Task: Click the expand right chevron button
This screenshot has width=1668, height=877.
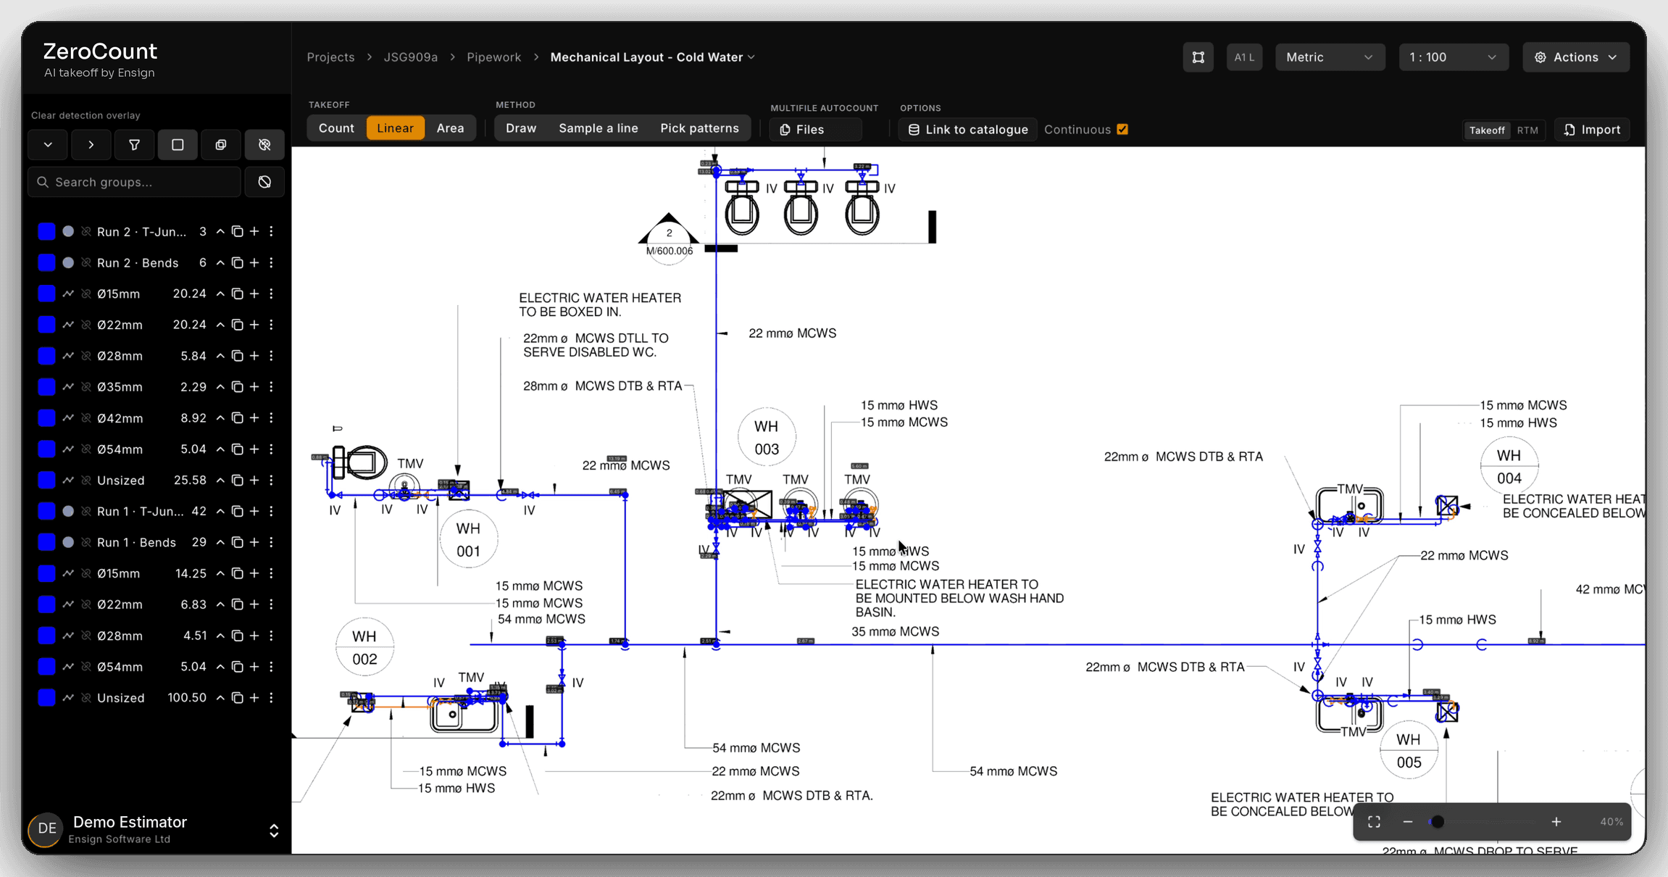Action: click(x=91, y=145)
